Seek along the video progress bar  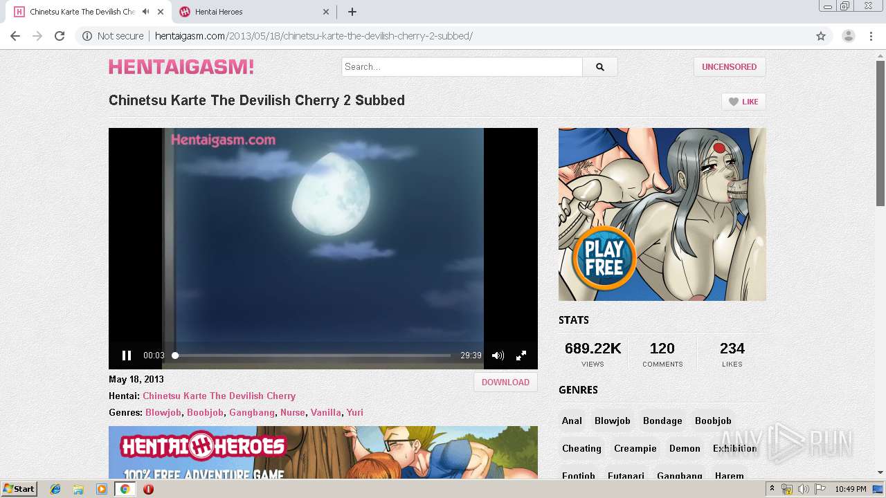(312, 356)
